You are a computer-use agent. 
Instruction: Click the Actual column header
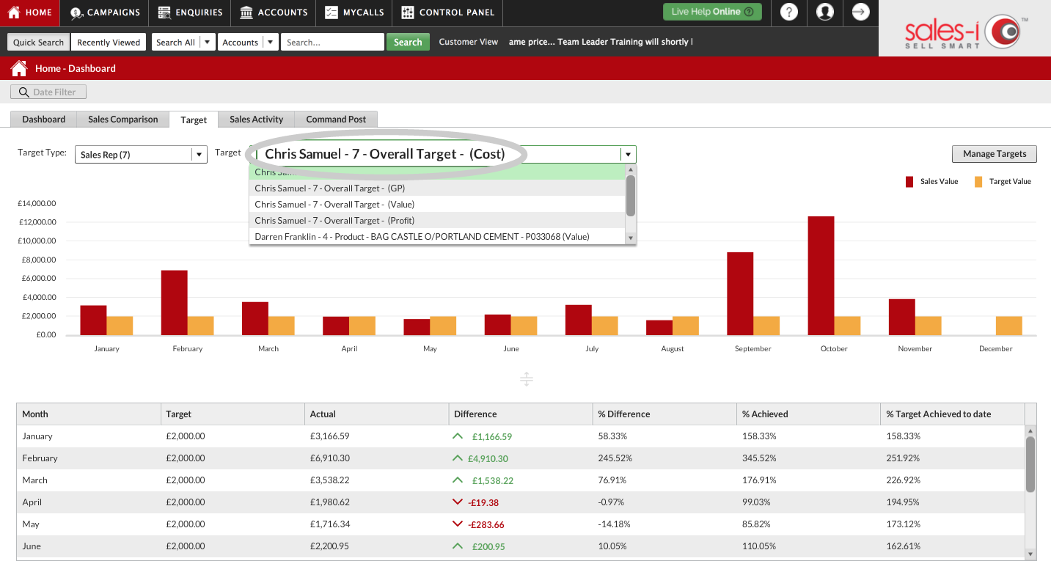tap(377, 414)
